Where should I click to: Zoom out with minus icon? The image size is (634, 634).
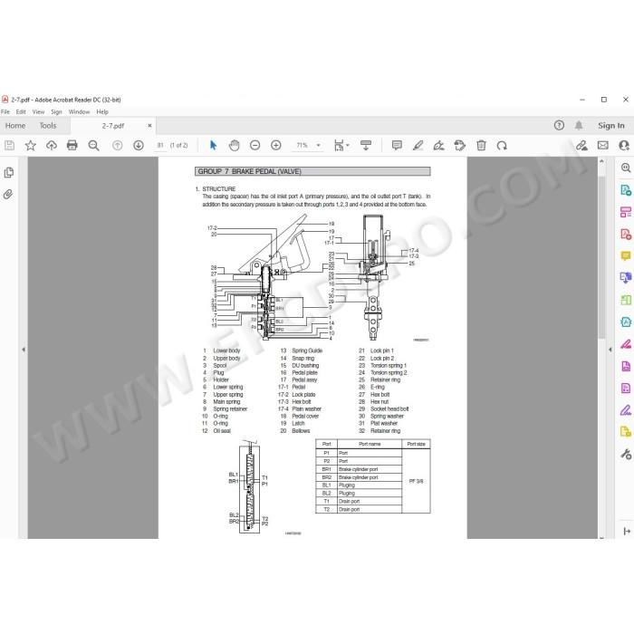coord(255,145)
